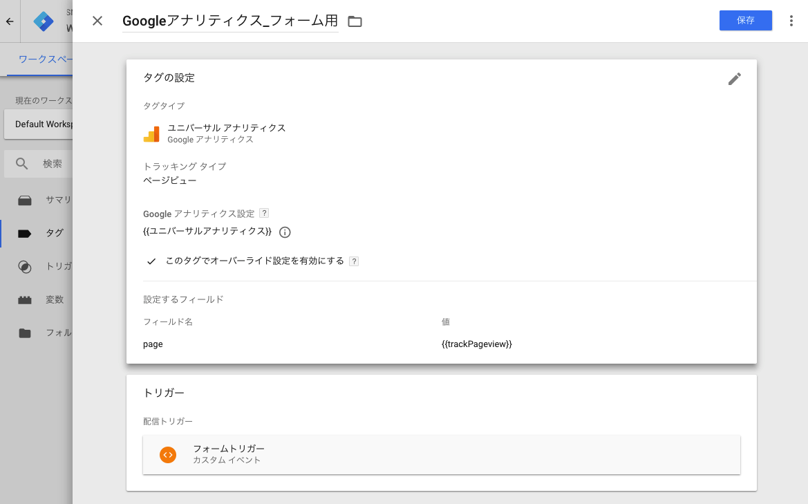Toggle the override settings checkmark

151,261
